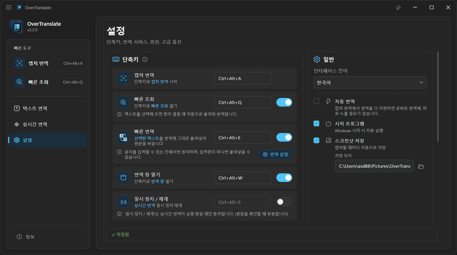The height and width of the screenshot is (255, 457).
Task: Click the keyboard icon in 단축키 header
Action: pyautogui.click(x=116, y=59)
